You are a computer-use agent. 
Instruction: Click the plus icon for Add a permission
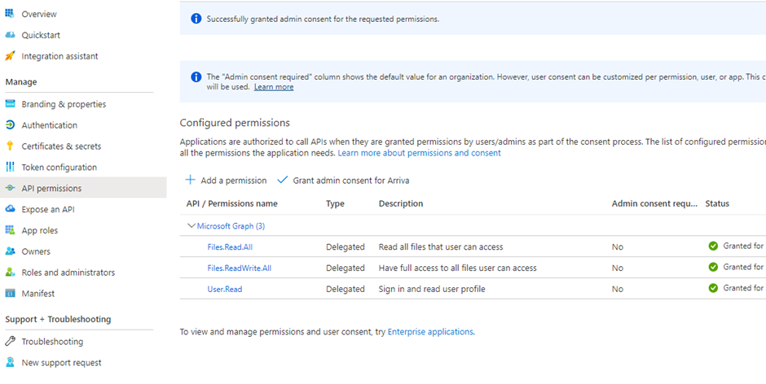pos(190,180)
